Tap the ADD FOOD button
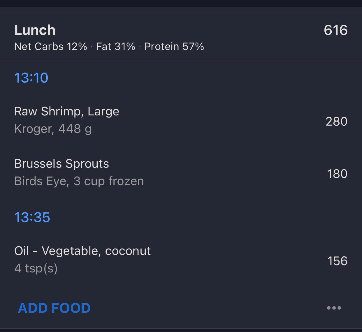The height and width of the screenshot is (332, 362). [54, 308]
